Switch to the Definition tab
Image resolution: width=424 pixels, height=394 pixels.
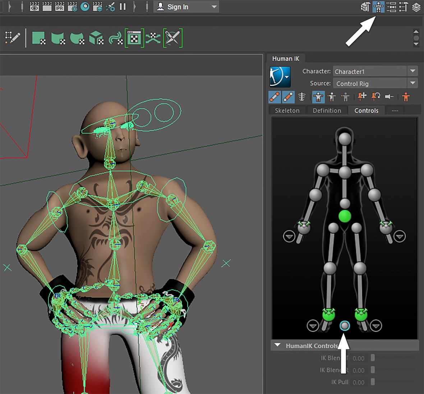(327, 111)
